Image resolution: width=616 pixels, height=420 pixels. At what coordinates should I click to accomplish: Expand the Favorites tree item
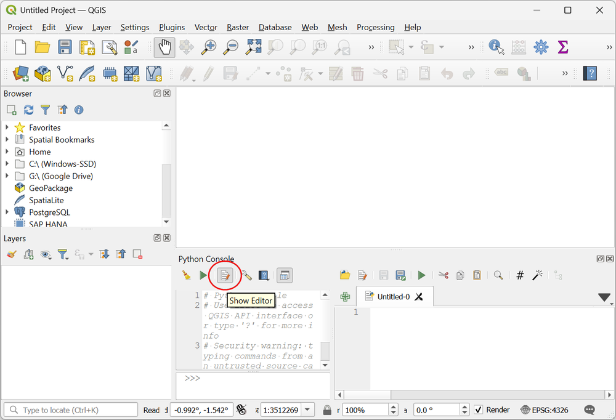(7, 127)
